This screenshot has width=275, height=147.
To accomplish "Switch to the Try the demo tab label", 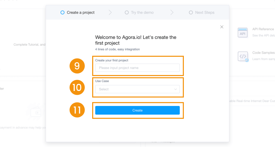I will click(x=142, y=12).
